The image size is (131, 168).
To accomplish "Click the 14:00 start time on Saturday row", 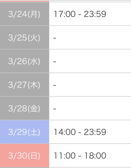I will coord(65,132).
